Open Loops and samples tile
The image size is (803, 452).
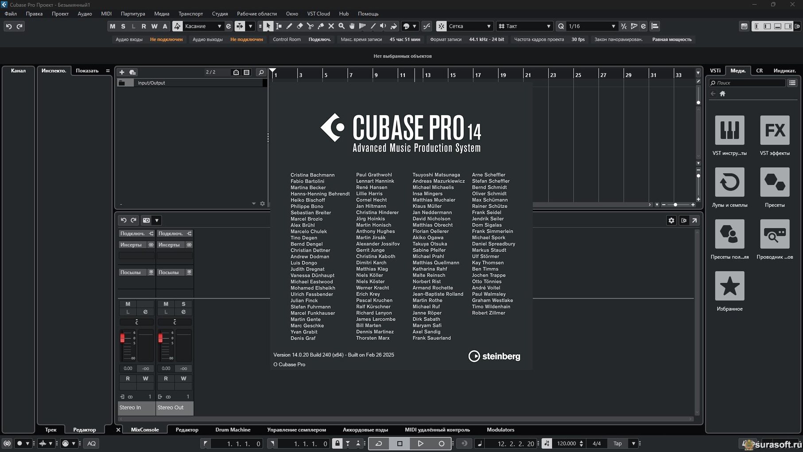729,182
